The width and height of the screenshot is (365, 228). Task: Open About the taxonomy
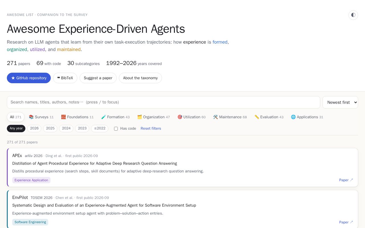point(140,78)
